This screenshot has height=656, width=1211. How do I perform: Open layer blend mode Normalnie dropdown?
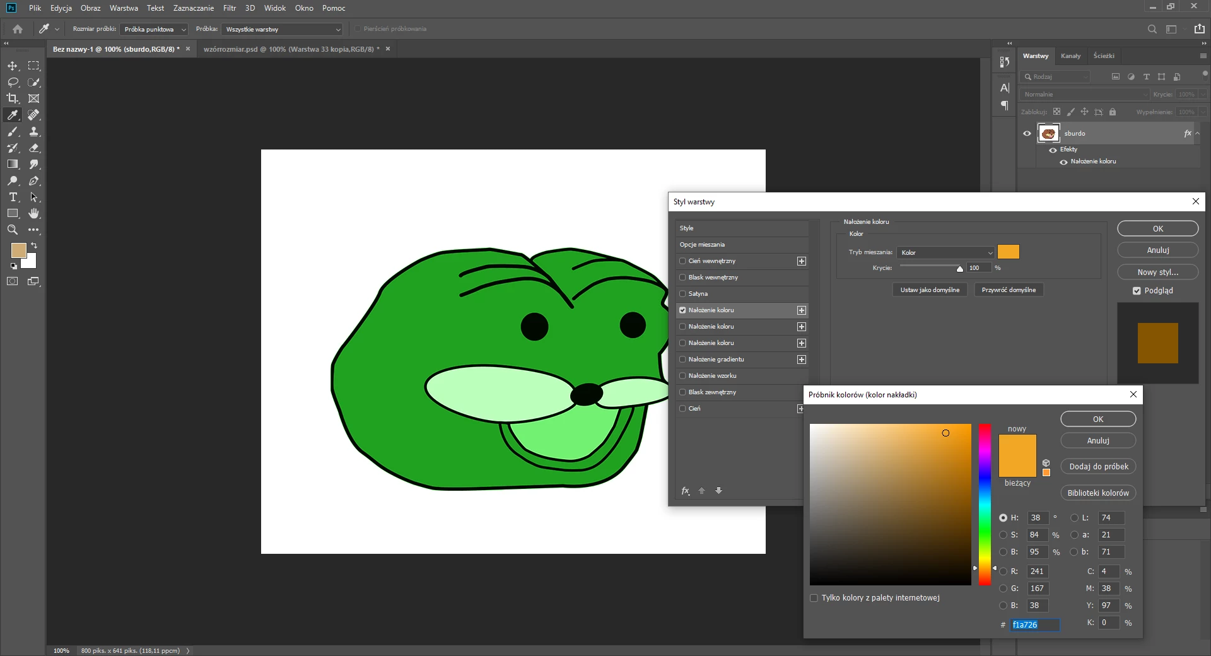click(1085, 95)
